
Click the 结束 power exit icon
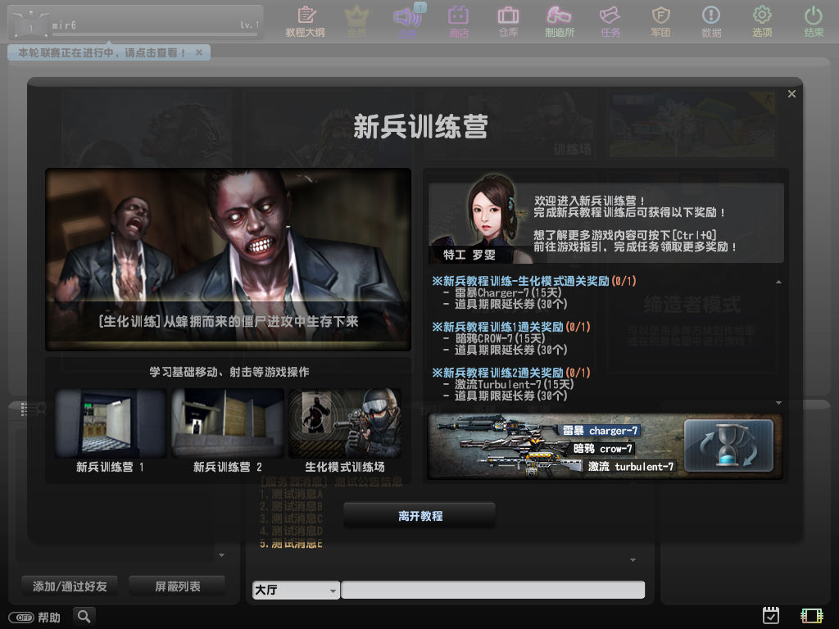click(x=814, y=21)
